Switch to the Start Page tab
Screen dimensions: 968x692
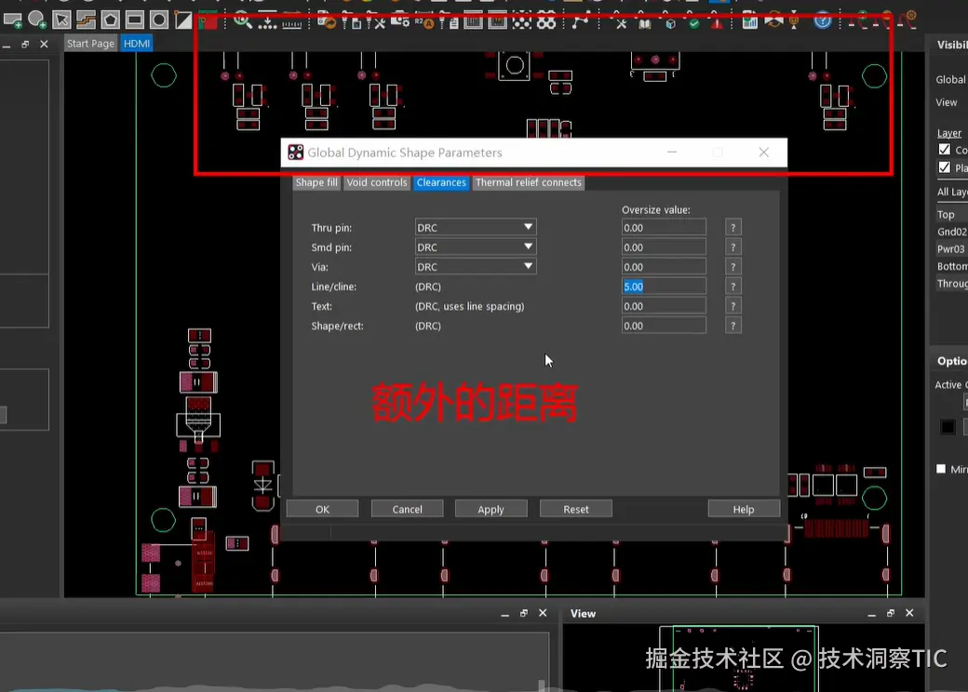point(91,43)
